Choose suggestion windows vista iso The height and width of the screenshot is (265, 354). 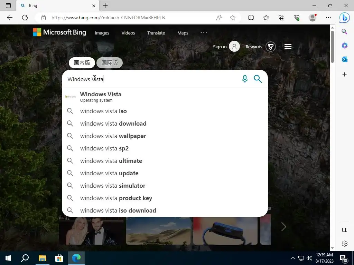coord(165,111)
